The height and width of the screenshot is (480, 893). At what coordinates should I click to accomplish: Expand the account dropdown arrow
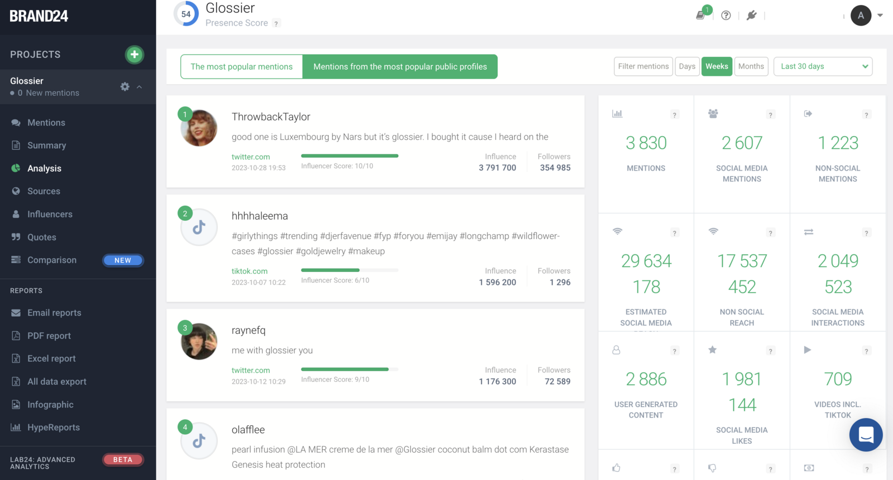[880, 16]
